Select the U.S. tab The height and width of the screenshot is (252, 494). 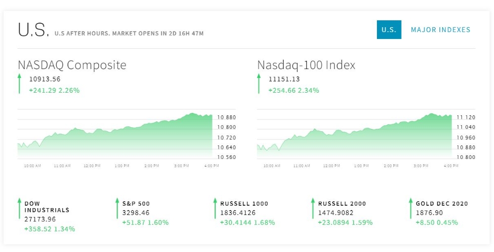389,30
